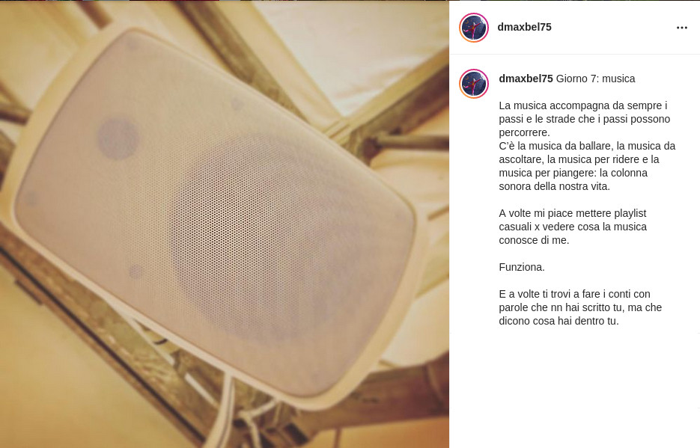Click the single word 'Funziona.'
This screenshot has width=700, height=448.
point(521,268)
